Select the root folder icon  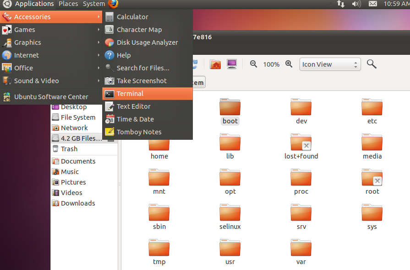372,177
